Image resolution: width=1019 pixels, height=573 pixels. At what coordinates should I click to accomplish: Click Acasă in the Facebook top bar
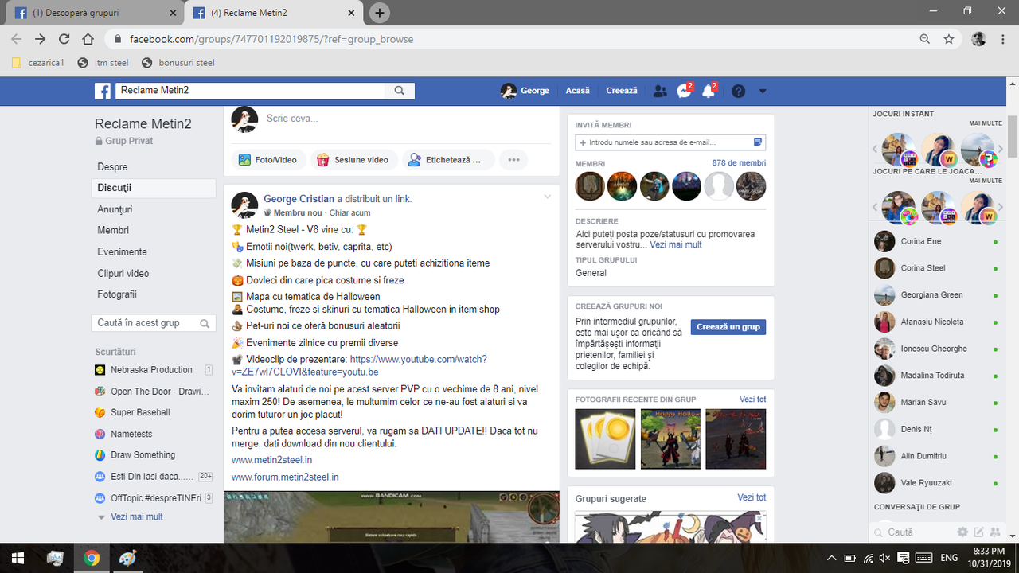pyautogui.click(x=578, y=91)
